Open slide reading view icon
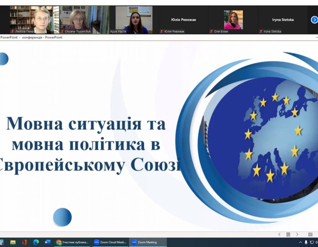Image resolution: width=318 pixels, height=247 pixels. (288, 234)
